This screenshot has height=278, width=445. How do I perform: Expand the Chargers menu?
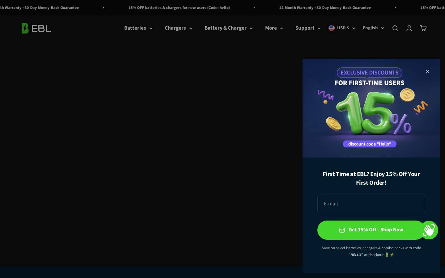pyautogui.click(x=178, y=28)
